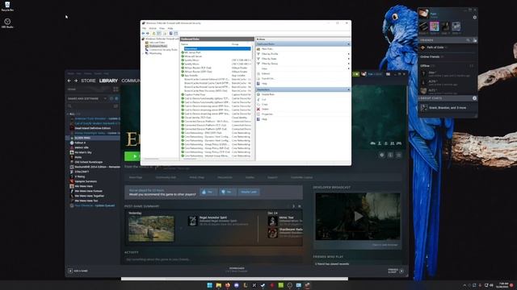This screenshot has width=517, height=290.
Task: Select We Were Here Together in library
Action: click(x=90, y=196)
